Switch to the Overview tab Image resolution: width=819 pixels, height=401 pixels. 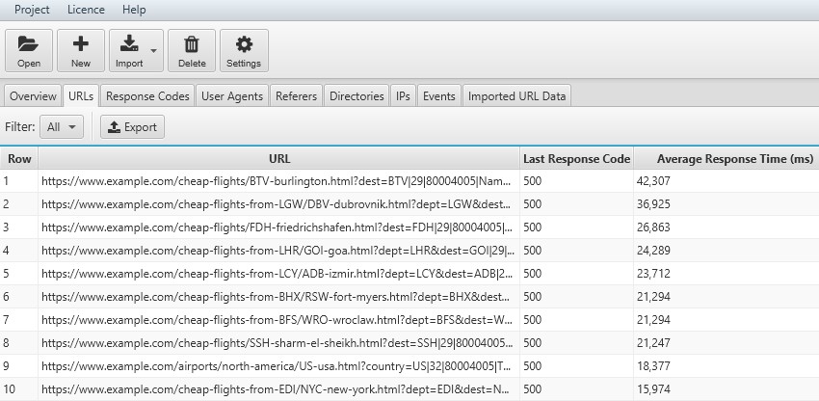pos(33,96)
